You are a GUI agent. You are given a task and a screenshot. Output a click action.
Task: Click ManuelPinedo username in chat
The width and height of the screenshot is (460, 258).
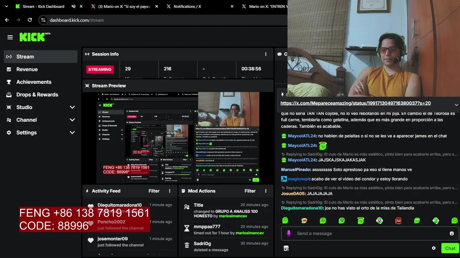coord(295,169)
